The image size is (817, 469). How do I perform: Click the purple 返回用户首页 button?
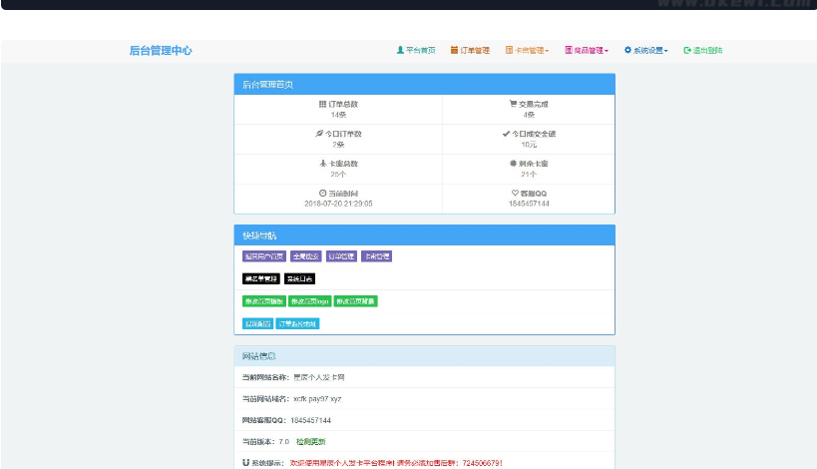[x=264, y=256]
